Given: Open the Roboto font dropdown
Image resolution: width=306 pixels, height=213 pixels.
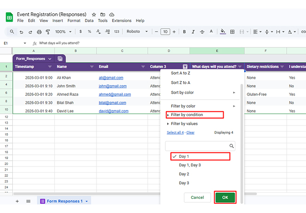Looking at the screenshot, I should click(x=137, y=32).
